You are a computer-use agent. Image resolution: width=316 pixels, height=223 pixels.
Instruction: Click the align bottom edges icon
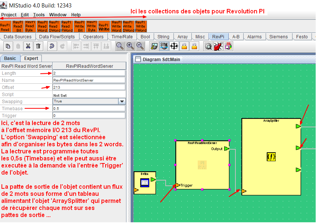pos(106,47)
